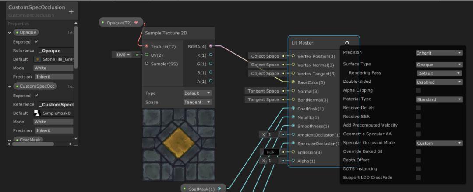Open the Double-Sided dropdown
Image resolution: width=473 pixels, height=192 pixels.
pos(439,82)
